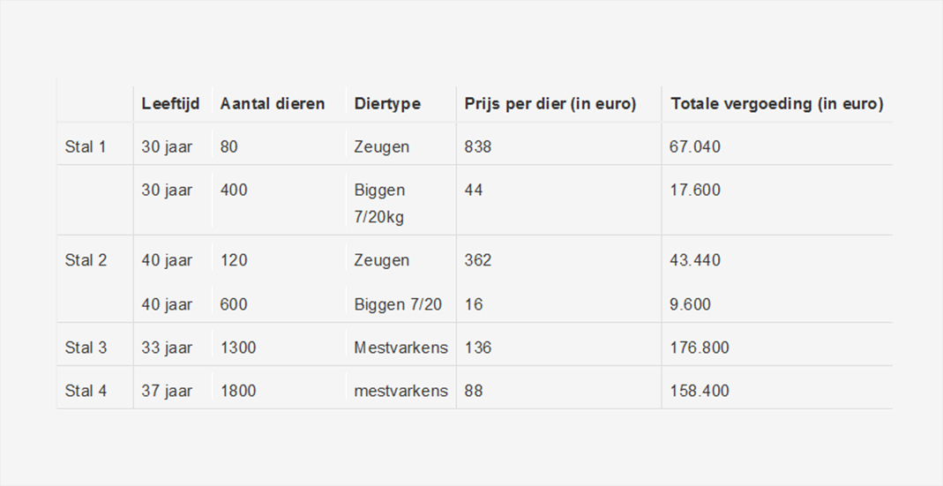This screenshot has height=486, width=943.
Task: Select the Biggen 7/20 cell
Action: coord(398,304)
